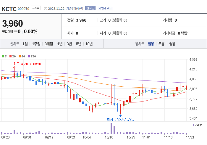Click the stock code 009070
Image resolution: width=207 pixels, height=145 pixels.
coord(23,9)
